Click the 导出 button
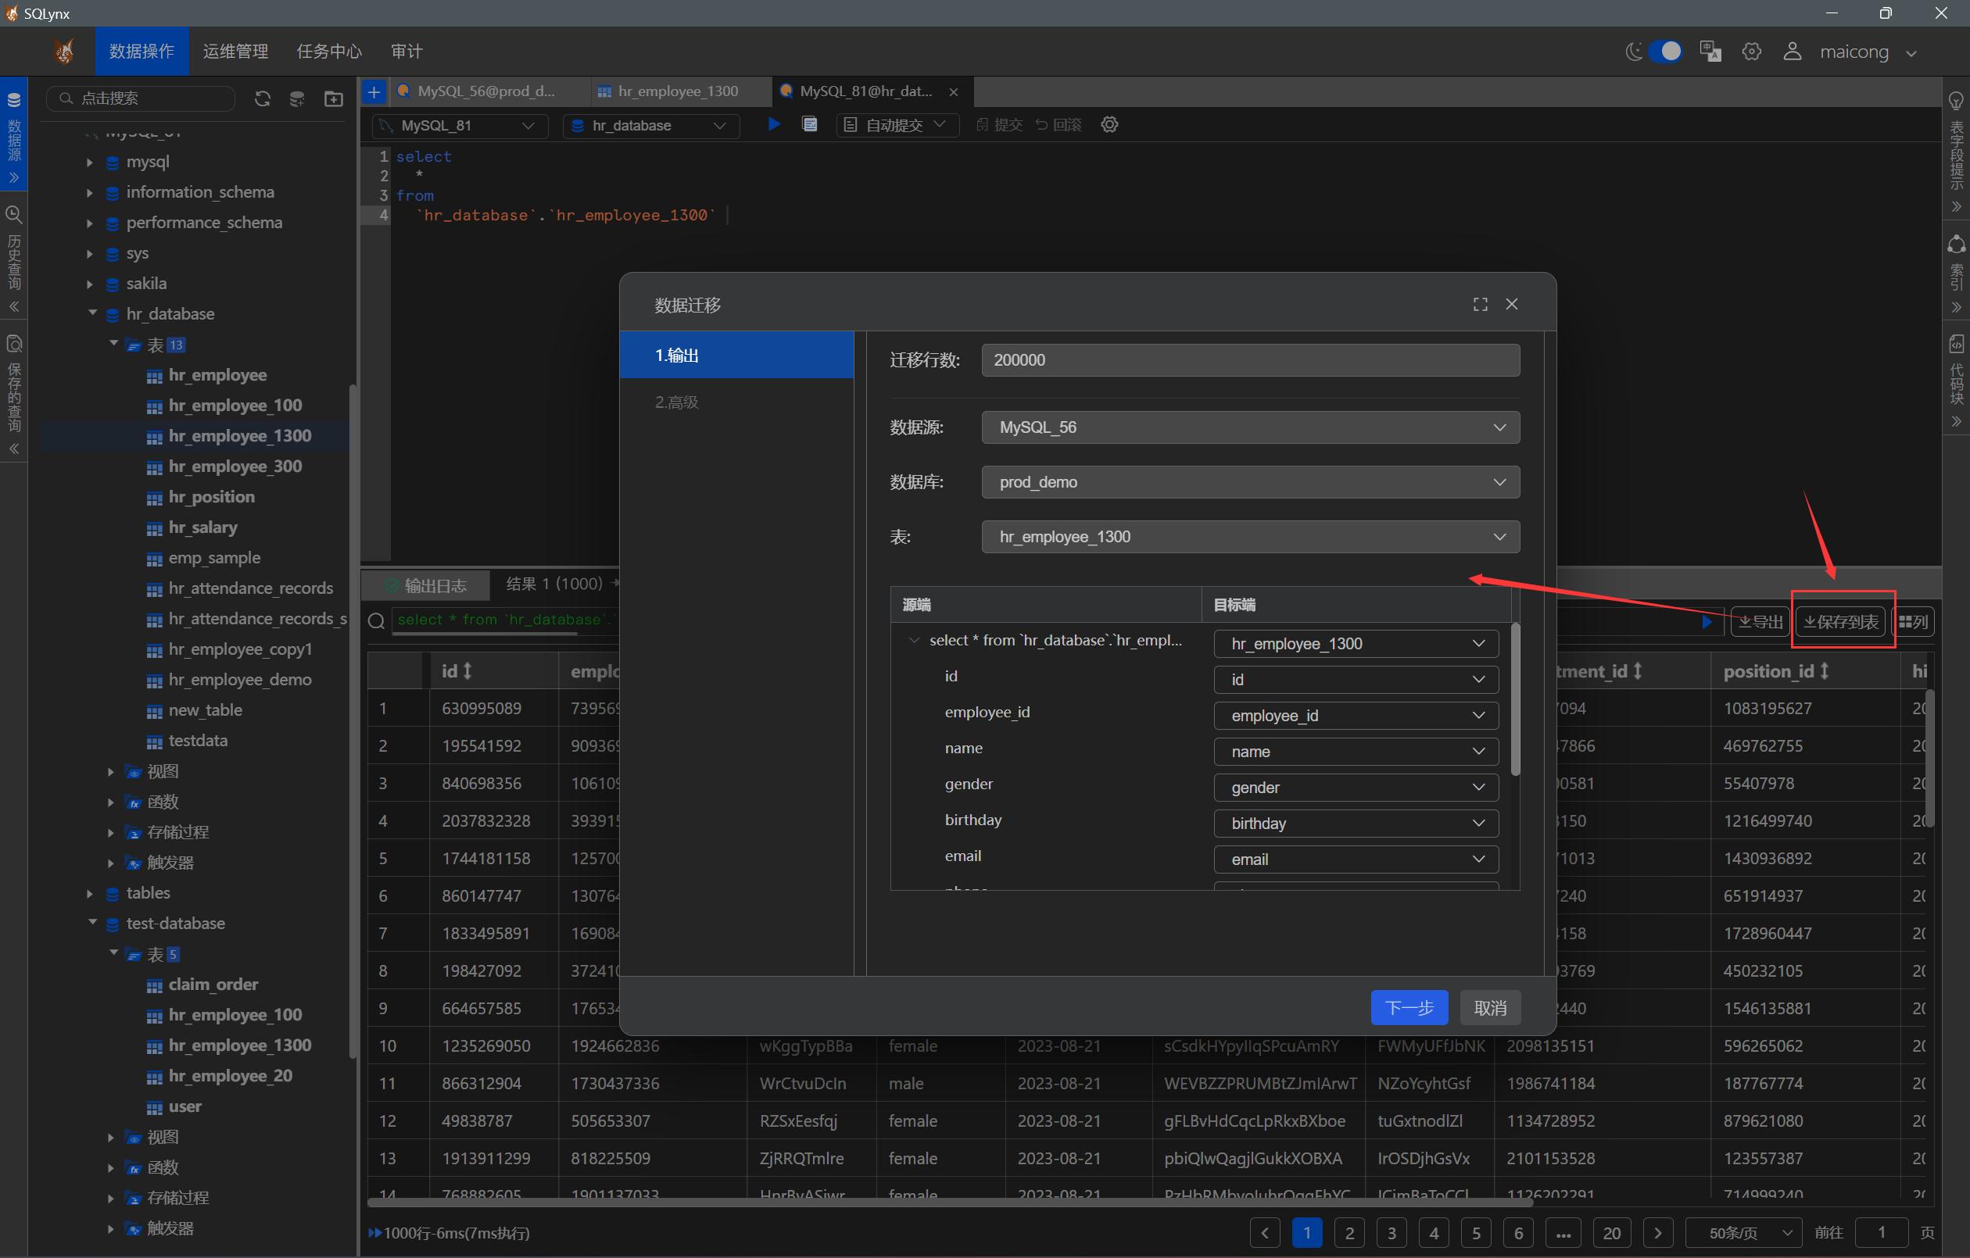 (1760, 622)
